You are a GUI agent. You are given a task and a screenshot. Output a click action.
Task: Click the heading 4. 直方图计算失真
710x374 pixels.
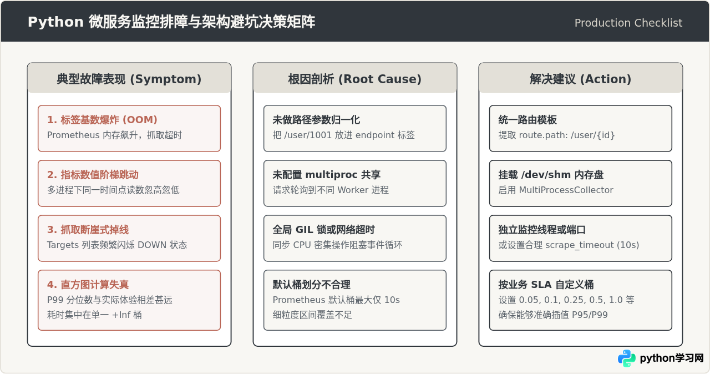point(88,285)
